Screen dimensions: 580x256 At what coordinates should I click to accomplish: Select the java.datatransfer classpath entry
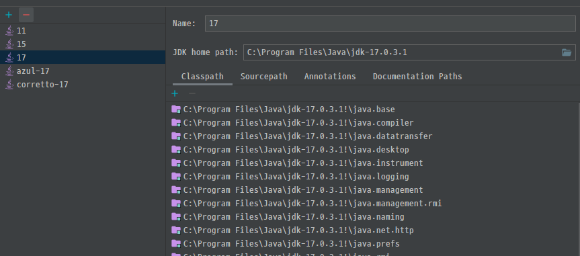click(x=372, y=136)
